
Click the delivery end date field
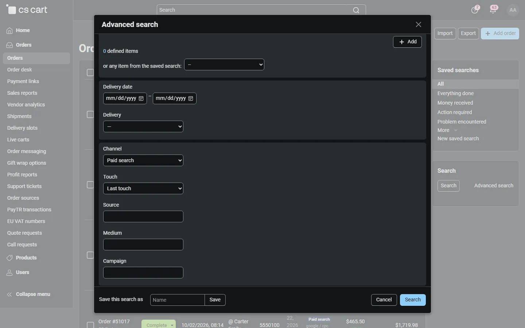pyautogui.click(x=175, y=98)
